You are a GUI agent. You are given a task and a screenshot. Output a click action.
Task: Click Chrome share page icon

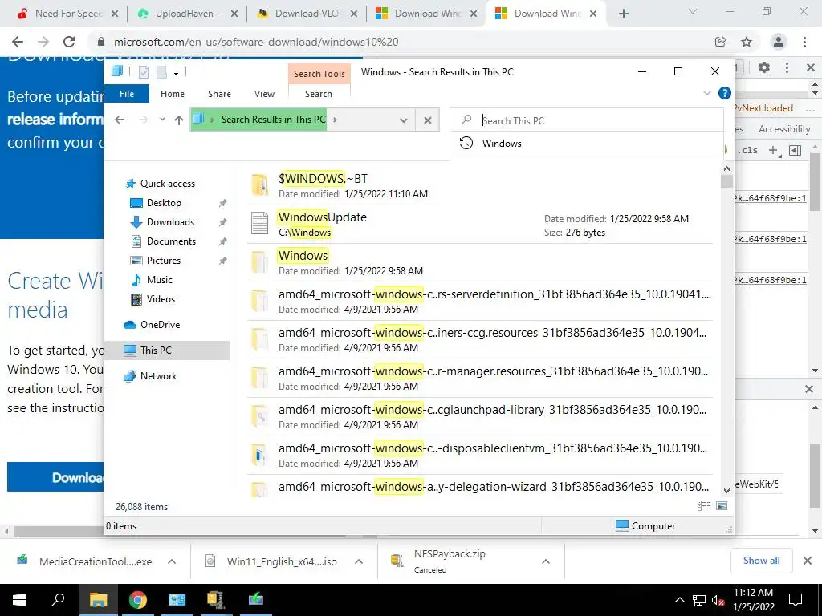[x=720, y=42]
